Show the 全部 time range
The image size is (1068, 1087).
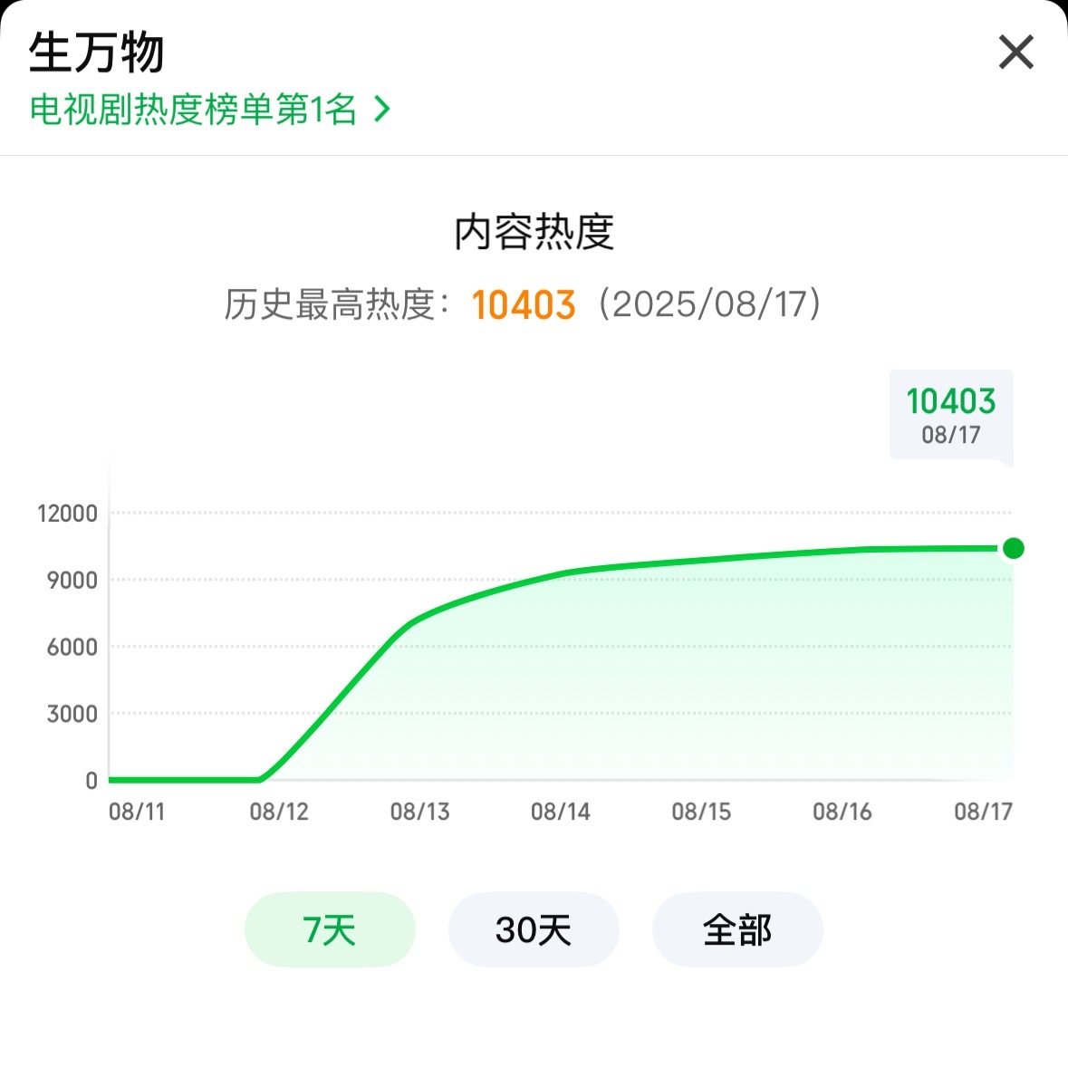(737, 929)
